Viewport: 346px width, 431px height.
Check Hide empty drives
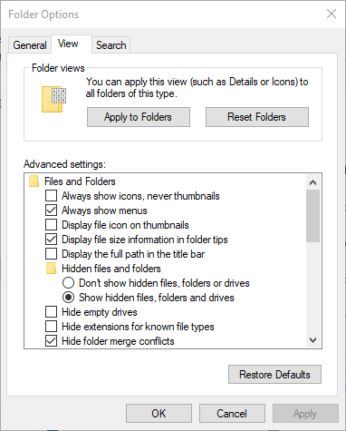click(51, 312)
